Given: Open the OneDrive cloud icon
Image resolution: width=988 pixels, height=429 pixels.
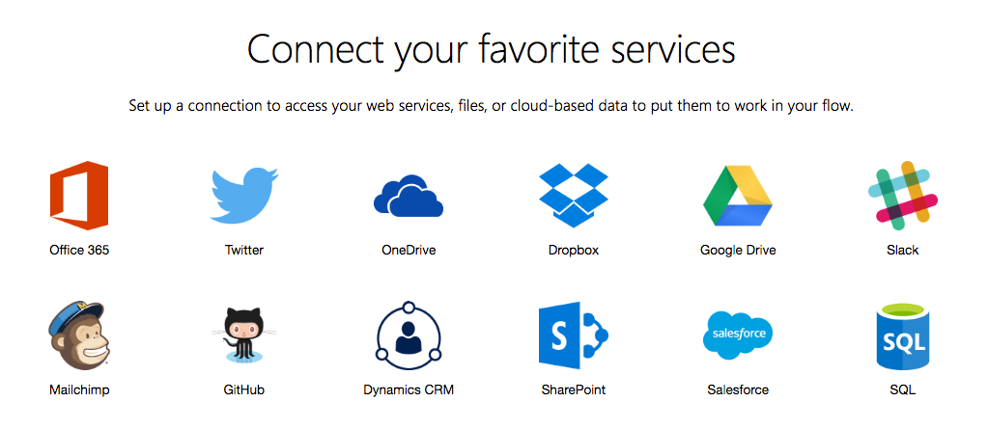Looking at the screenshot, I should click(409, 197).
